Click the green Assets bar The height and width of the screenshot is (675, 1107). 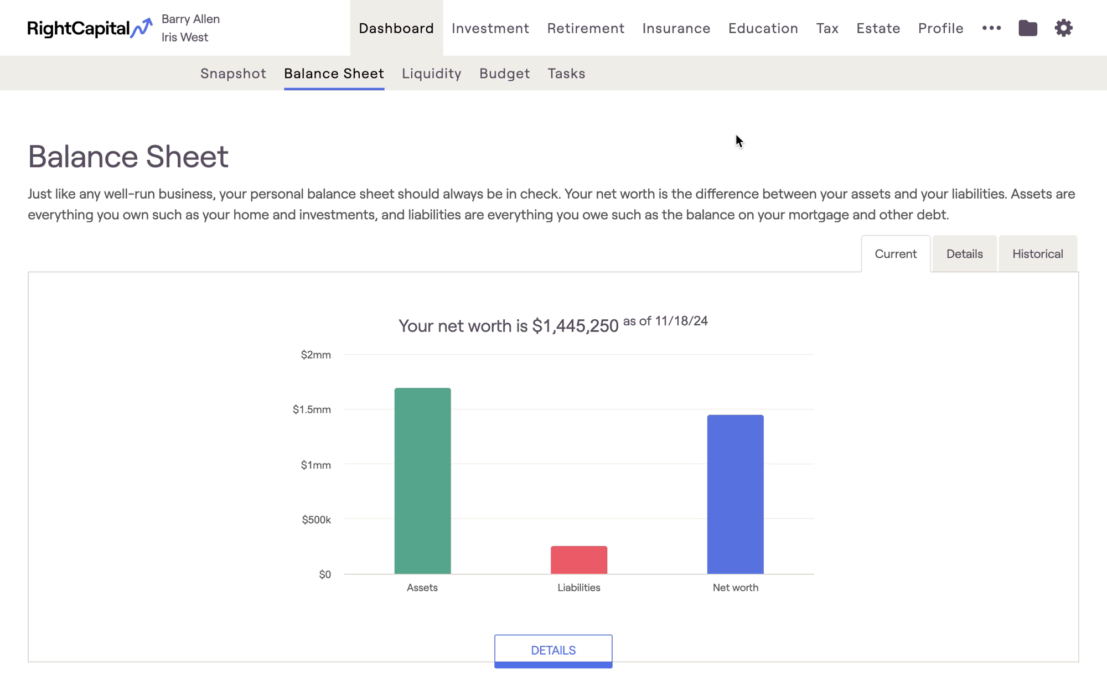pyautogui.click(x=422, y=481)
